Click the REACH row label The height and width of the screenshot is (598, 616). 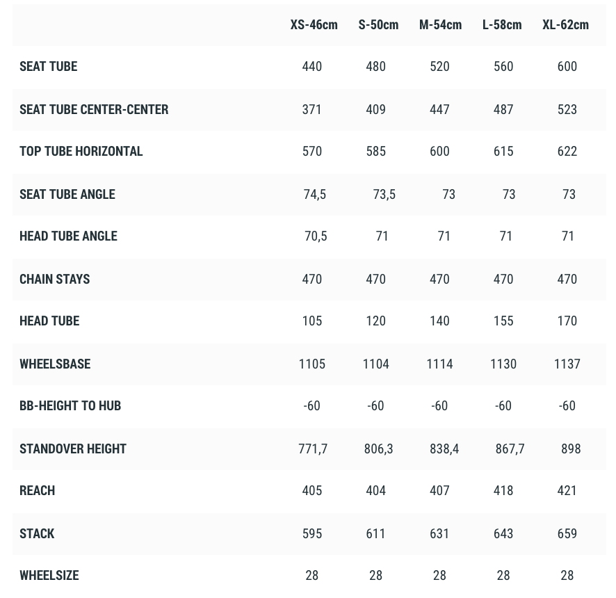point(38,491)
